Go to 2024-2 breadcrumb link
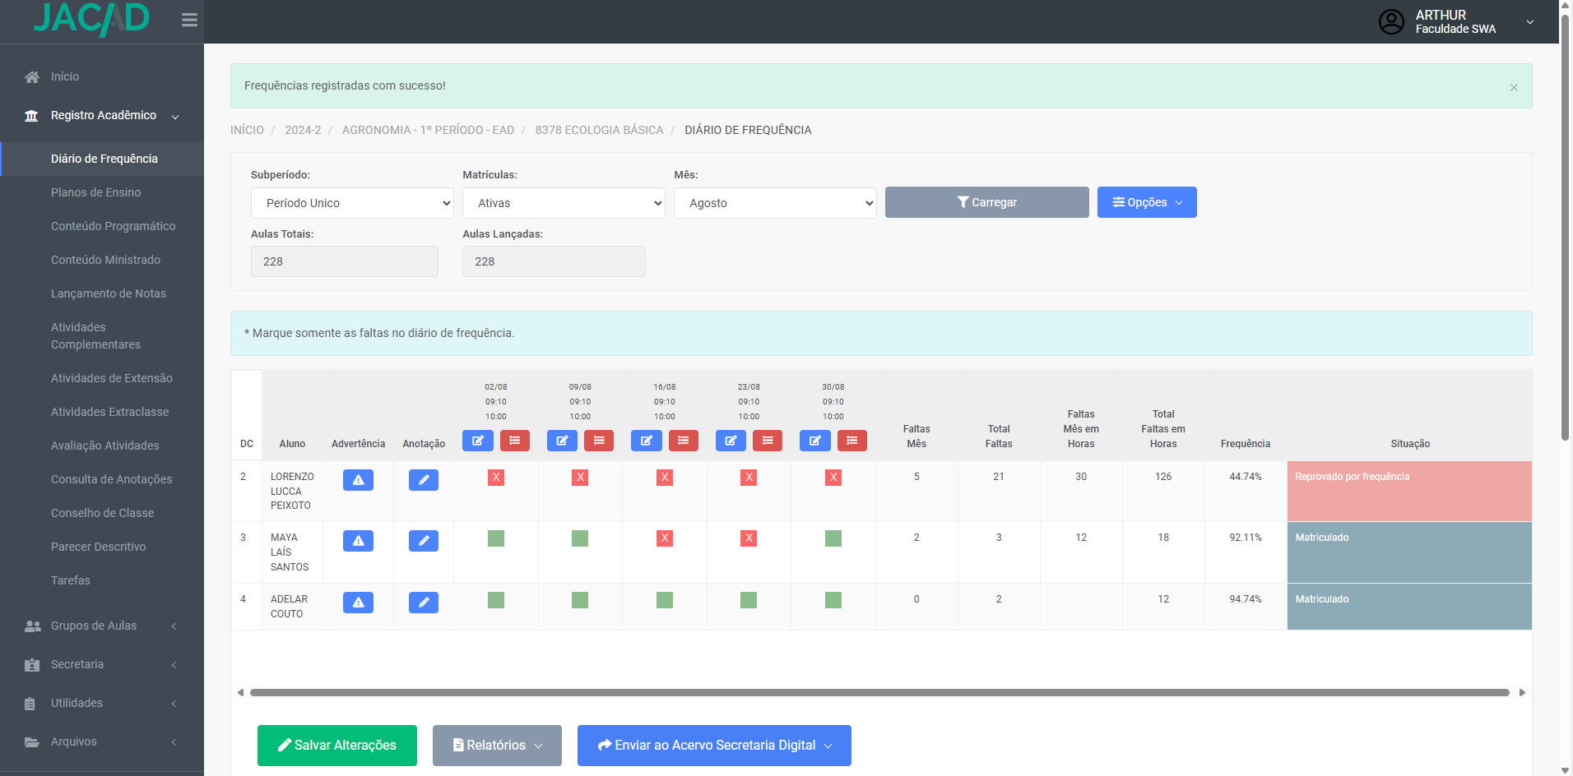Screen dimensions: 1573x776 coord(303,130)
